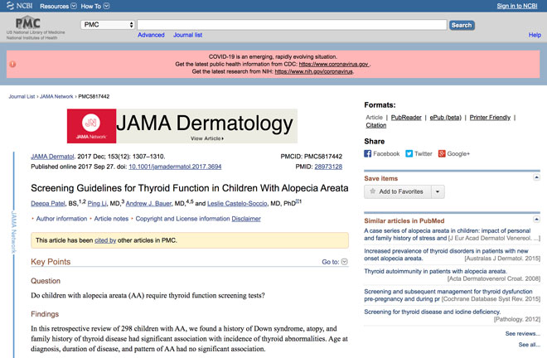
Task: Expand Author information
Action: click(x=61, y=219)
